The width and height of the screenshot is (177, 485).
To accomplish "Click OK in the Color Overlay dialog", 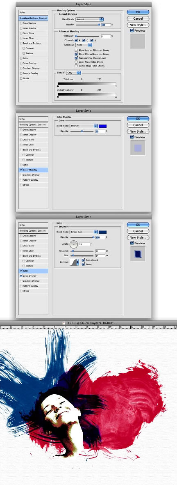I will tap(138, 118).
